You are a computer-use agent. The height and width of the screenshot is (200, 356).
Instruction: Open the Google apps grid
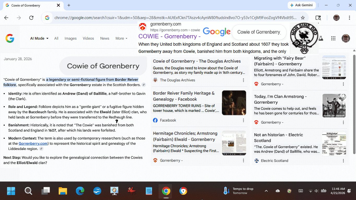(333, 38)
